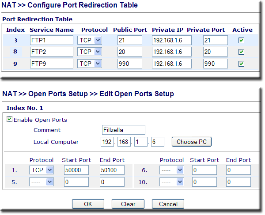Toggle Active checkbox for FTP2 row

tap(241, 52)
